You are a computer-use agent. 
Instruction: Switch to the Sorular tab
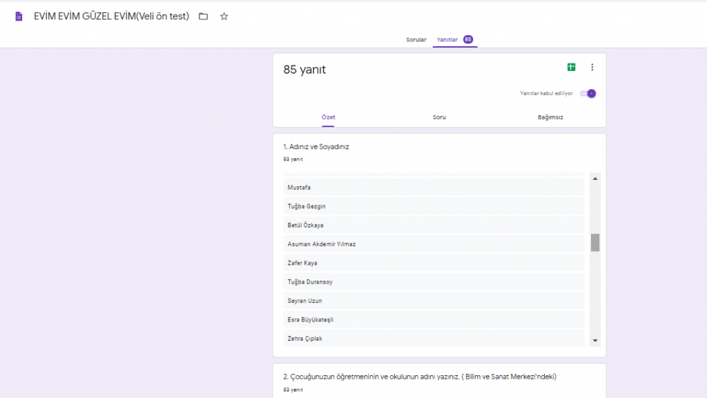coord(416,40)
